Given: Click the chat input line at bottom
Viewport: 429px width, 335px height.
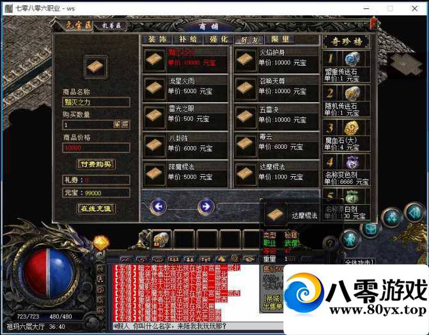Looking at the screenshot, I should (198, 326).
